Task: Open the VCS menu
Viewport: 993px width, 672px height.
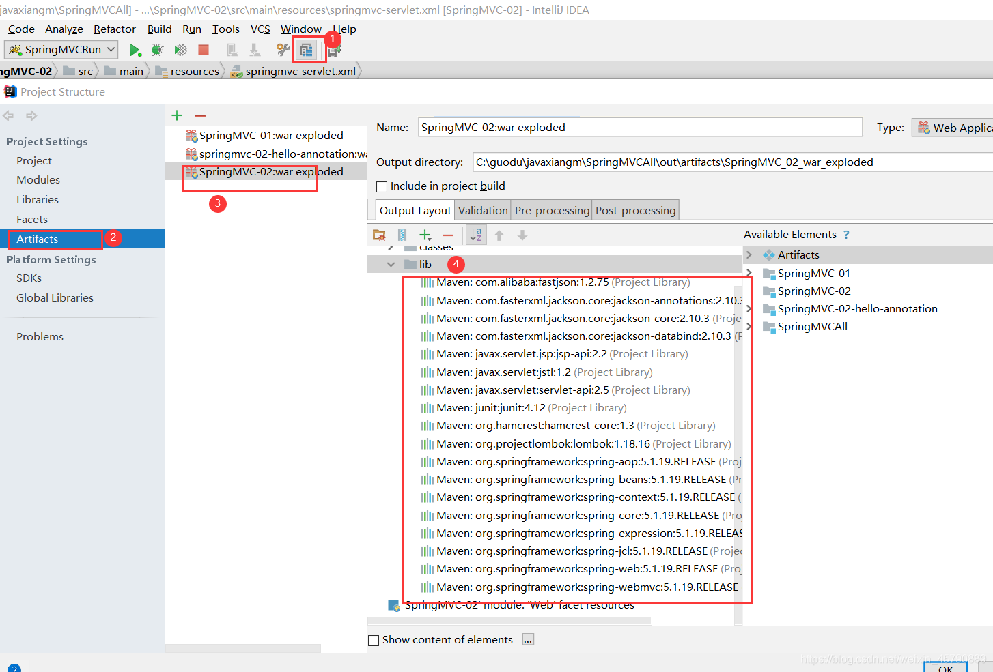Action: (x=260, y=29)
